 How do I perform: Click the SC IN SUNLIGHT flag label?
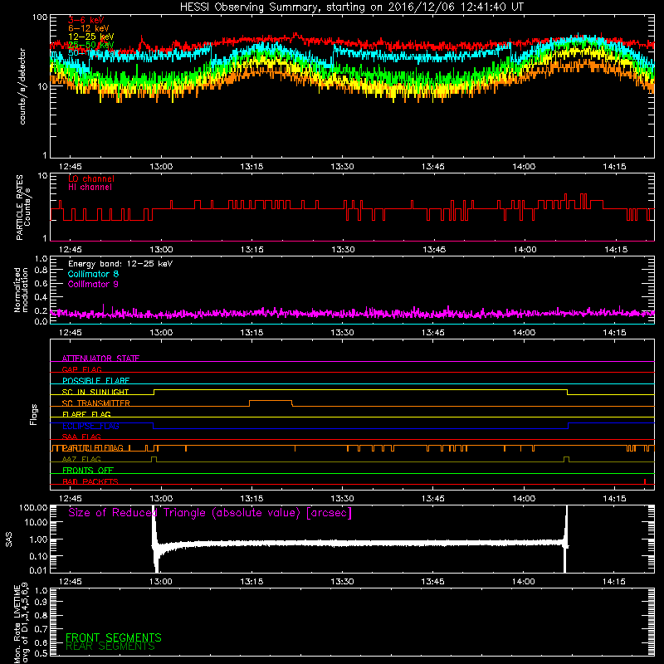pos(95,392)
